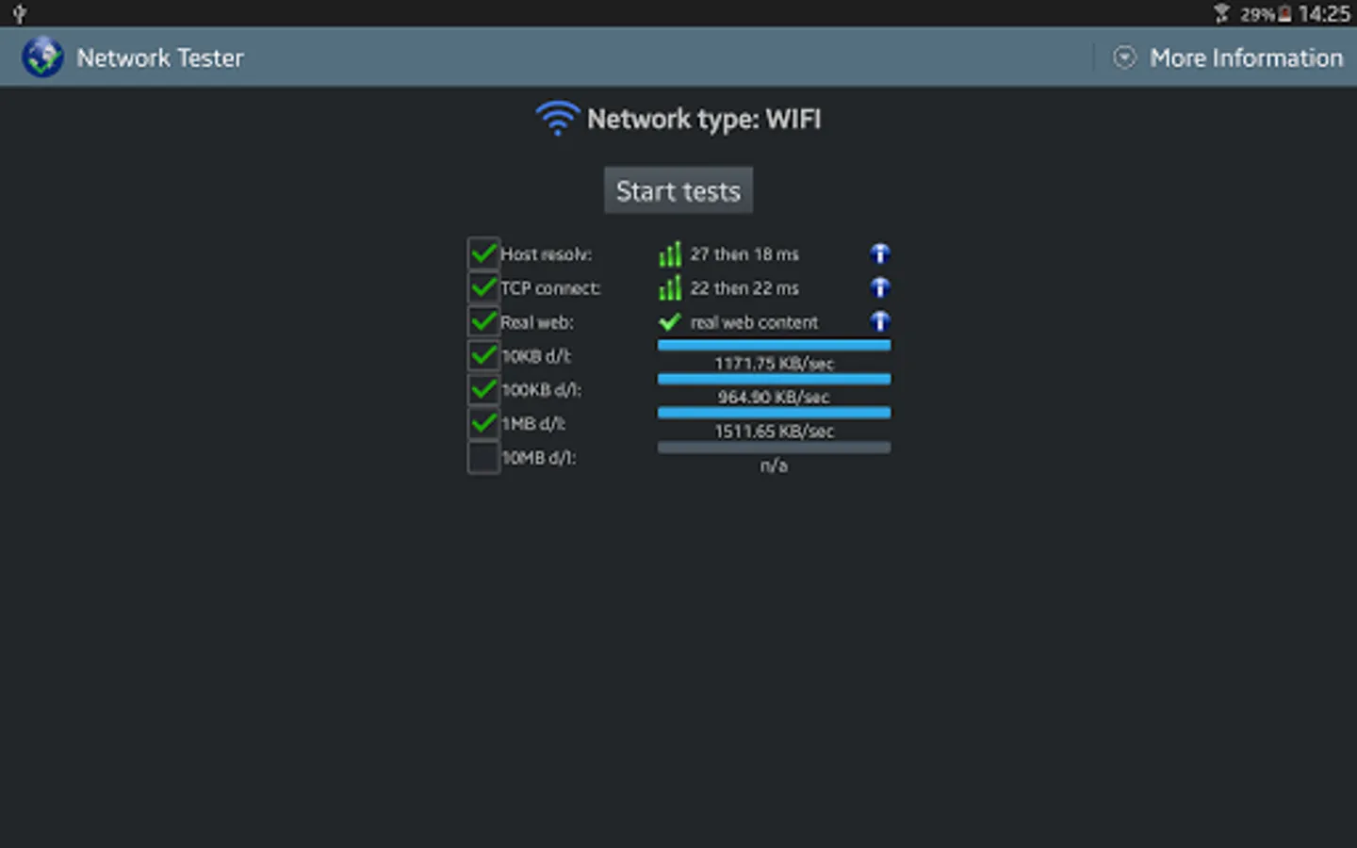
Task: Open the More Information menu
Action: (x=1228, y=57)
